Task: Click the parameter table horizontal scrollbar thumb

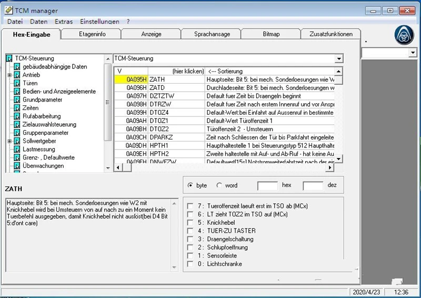Action: pyautogui.click(x=127, y=167)
